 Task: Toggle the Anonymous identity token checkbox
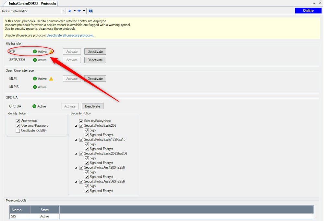[x=18, y=121]
